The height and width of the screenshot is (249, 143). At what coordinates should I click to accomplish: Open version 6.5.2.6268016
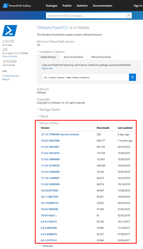click(49, 234)
